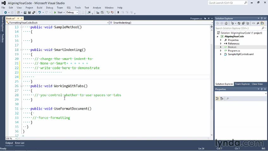The image size is (268, 151).
Task: Switch to the Class View tab
Action: coord(257,84)
